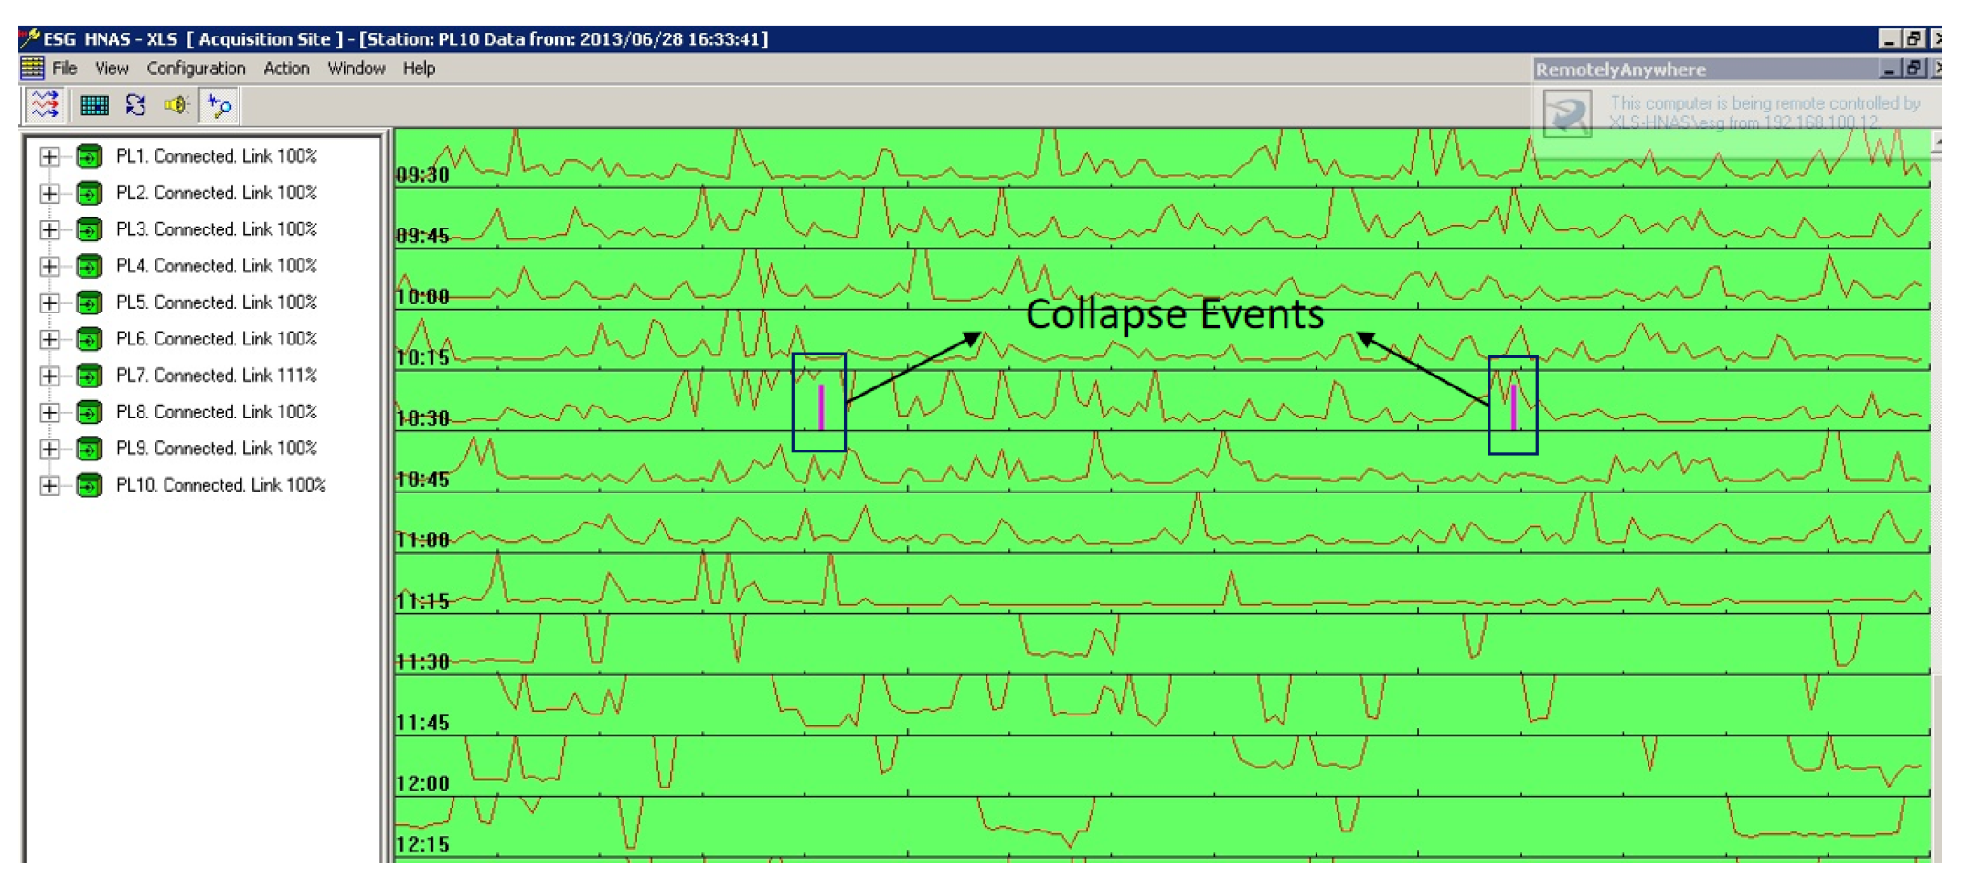Select the signal magnifier zoom tool
The image size is (1973, 889).
[x=219, y=105]
